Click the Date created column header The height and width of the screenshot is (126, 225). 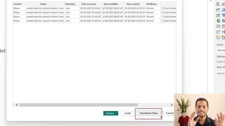click(134, 4)
